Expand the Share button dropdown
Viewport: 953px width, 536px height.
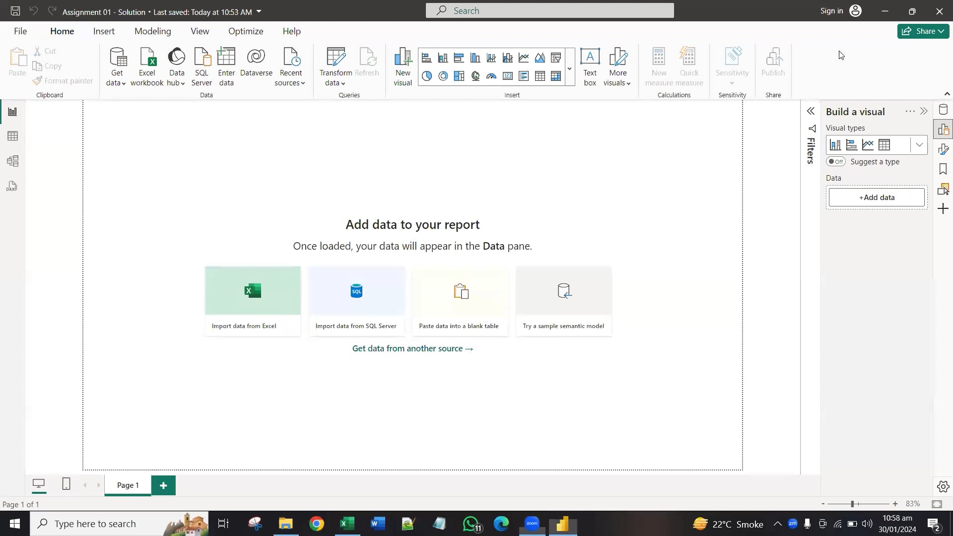pos(941,31)
